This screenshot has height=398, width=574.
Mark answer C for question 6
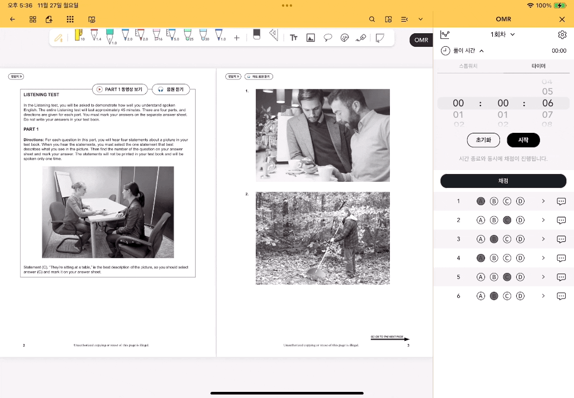[x=507, y=296]
